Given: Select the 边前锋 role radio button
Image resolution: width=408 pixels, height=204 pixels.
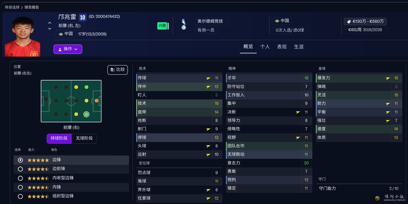Looking at the screenshot, I should pyautogui.click(x=20, y=169).
